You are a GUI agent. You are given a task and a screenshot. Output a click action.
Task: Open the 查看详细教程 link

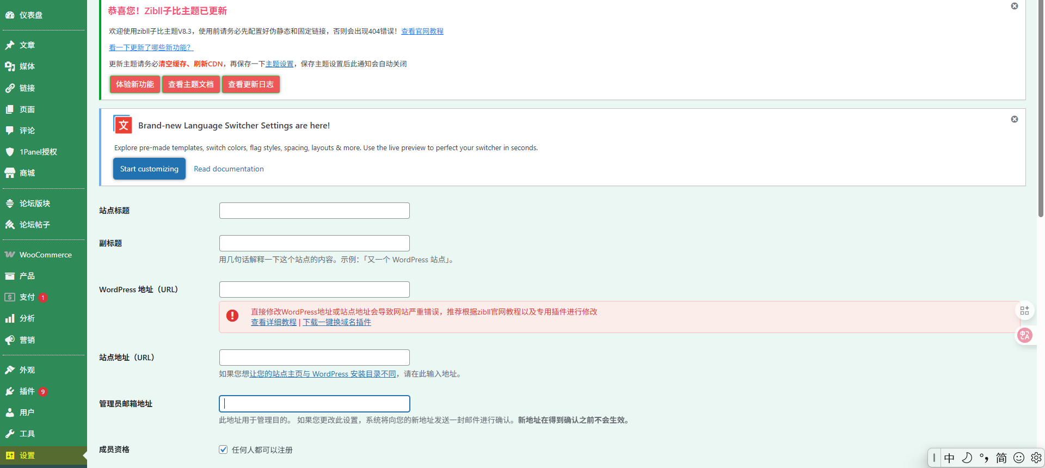pos(274,322)
